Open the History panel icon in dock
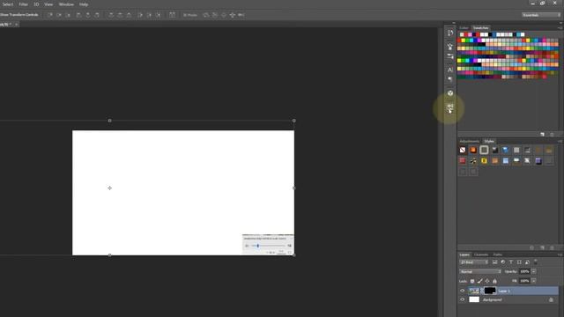 point(450,33)
